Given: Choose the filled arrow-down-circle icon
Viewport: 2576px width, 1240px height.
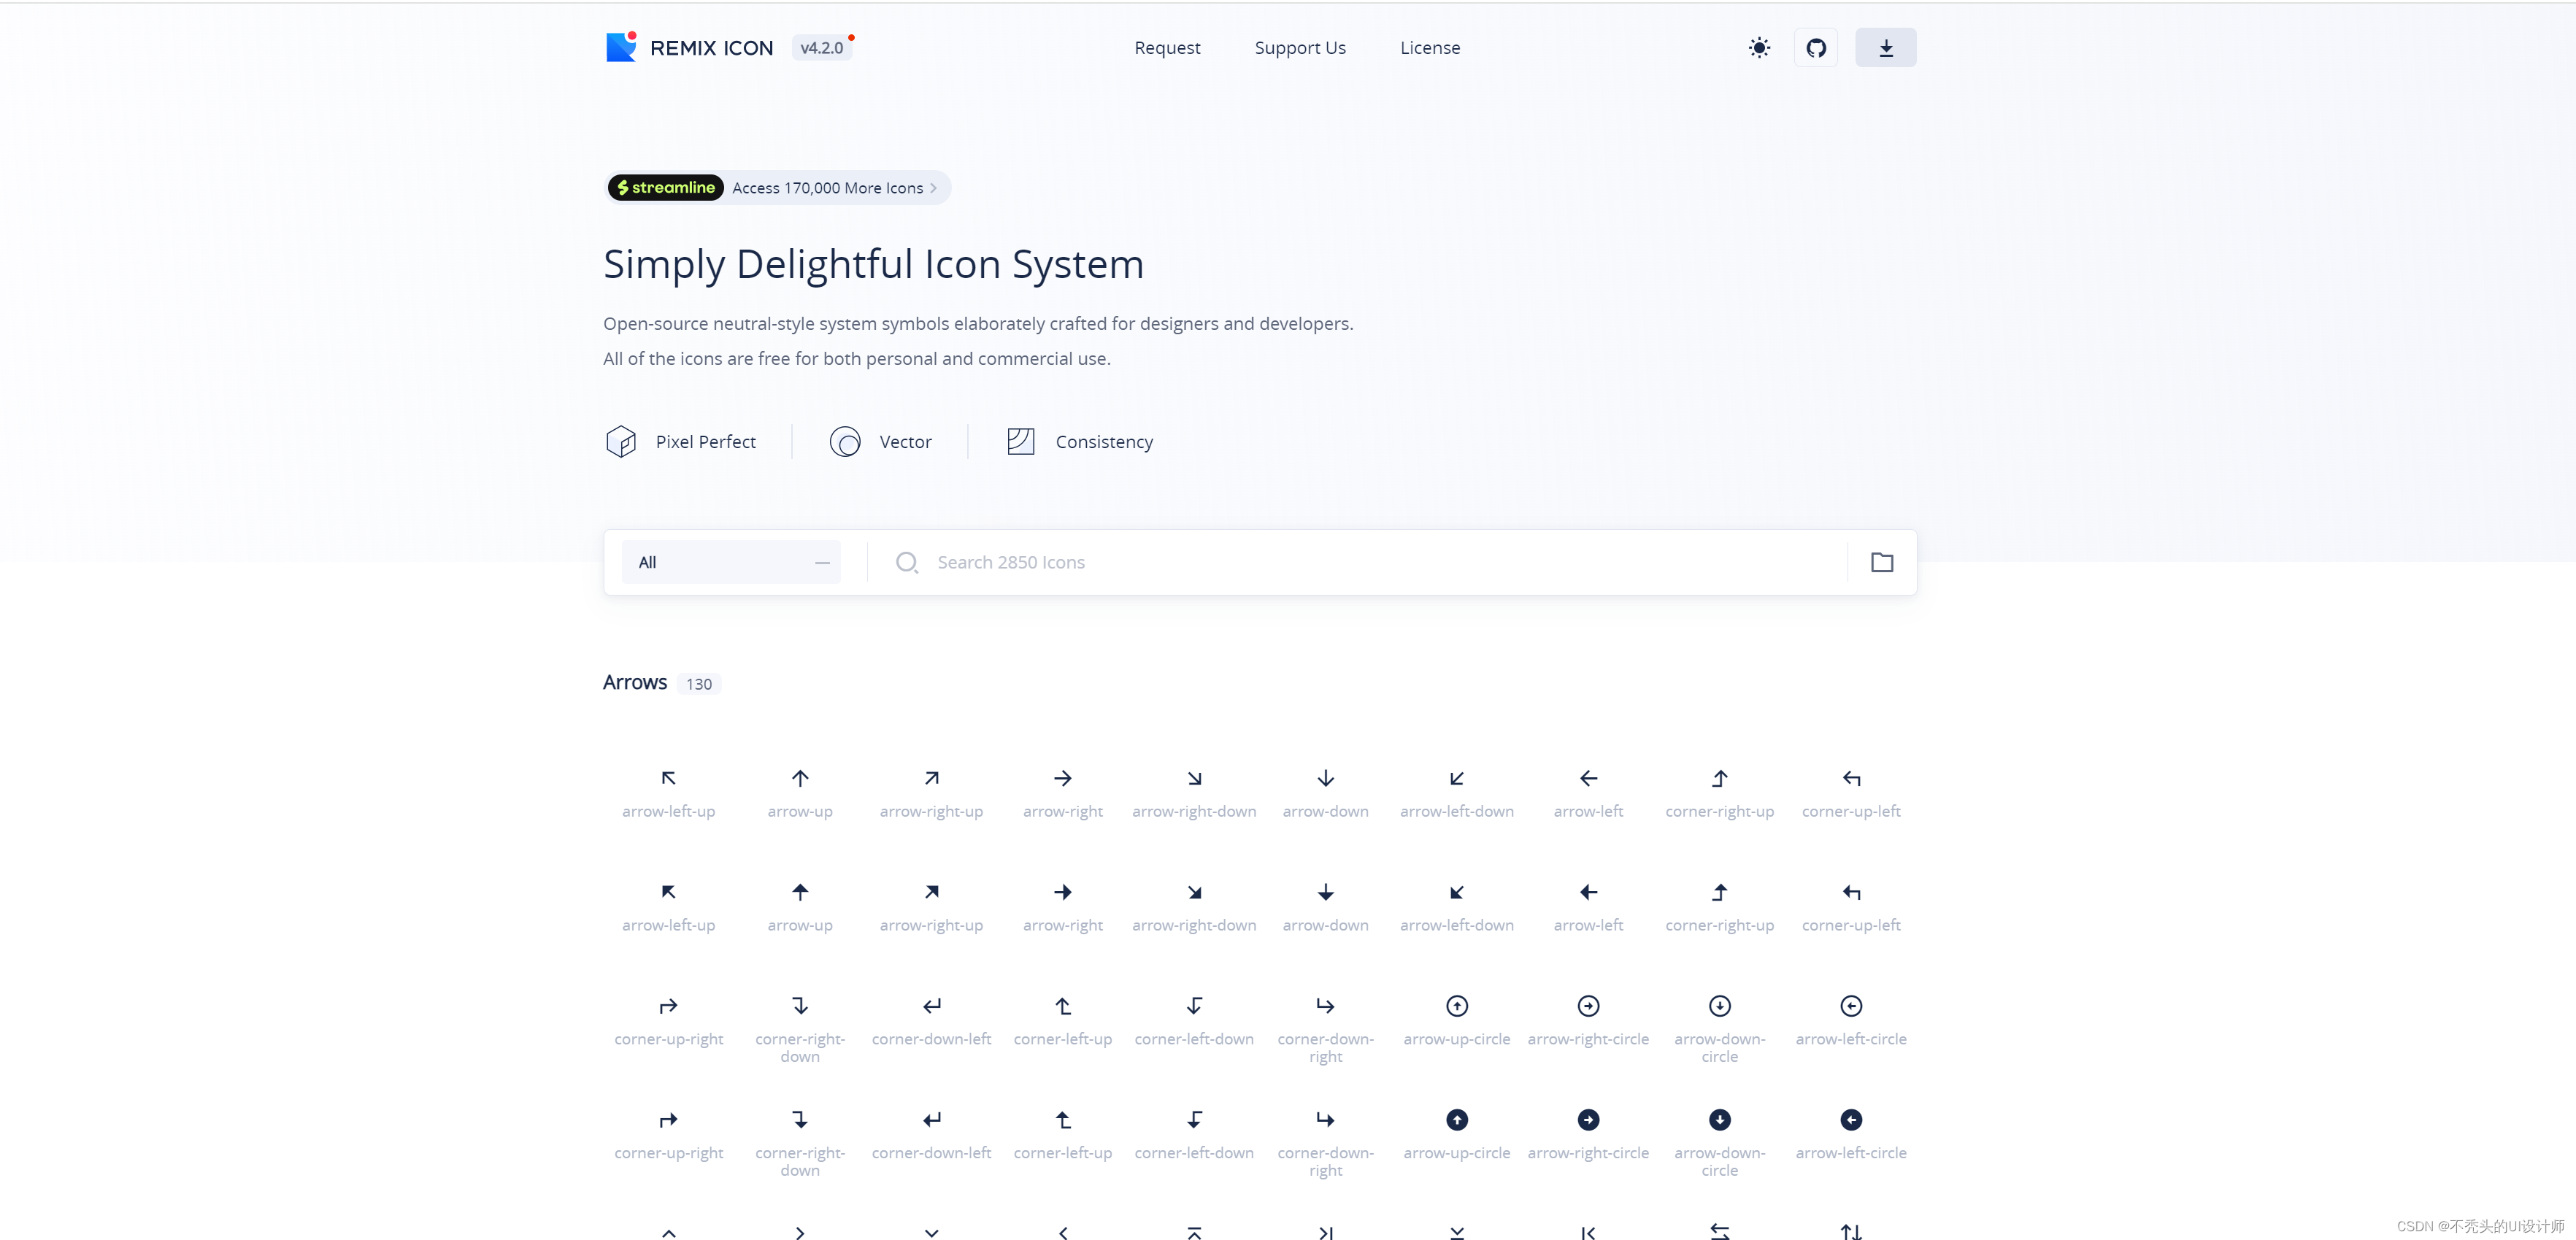Looking at the screenshot, I should [x=1719, y=1120].
